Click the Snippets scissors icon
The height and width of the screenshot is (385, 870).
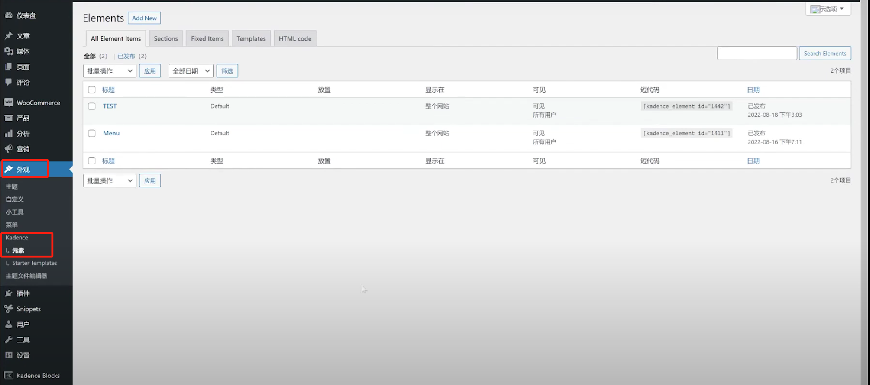pyautogui.click(x=9, y=309)
